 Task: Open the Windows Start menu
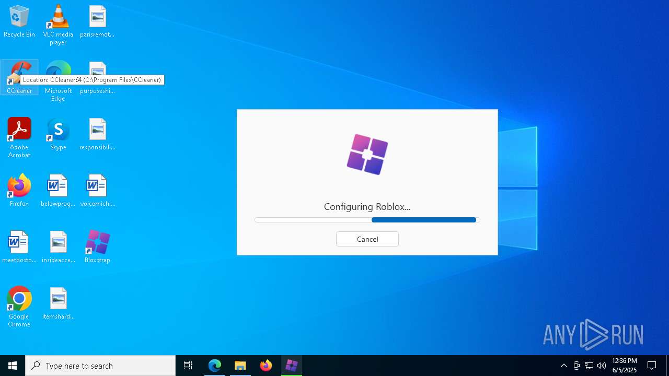coord(13,366)
